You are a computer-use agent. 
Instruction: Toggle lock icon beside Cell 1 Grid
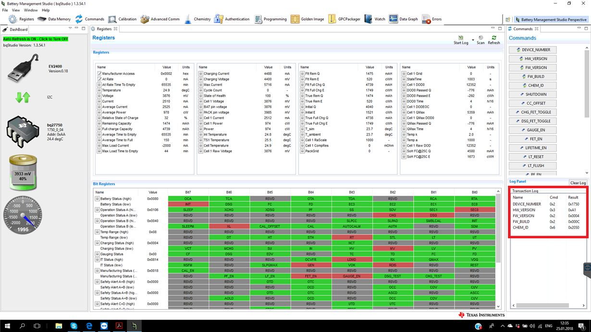pos(404,74)
